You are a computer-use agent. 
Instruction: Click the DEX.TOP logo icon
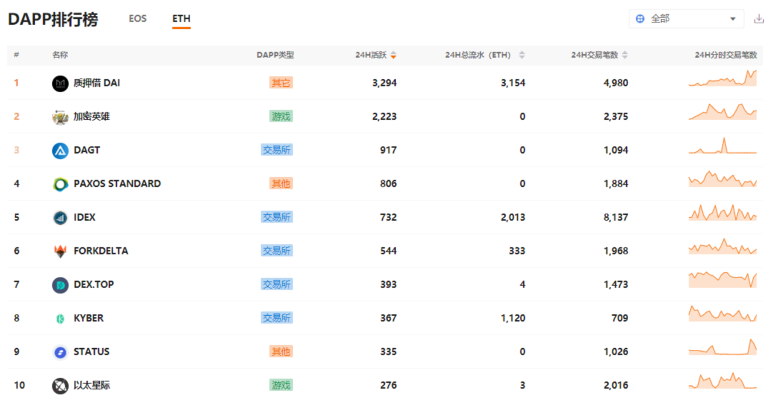click(60, 285)
